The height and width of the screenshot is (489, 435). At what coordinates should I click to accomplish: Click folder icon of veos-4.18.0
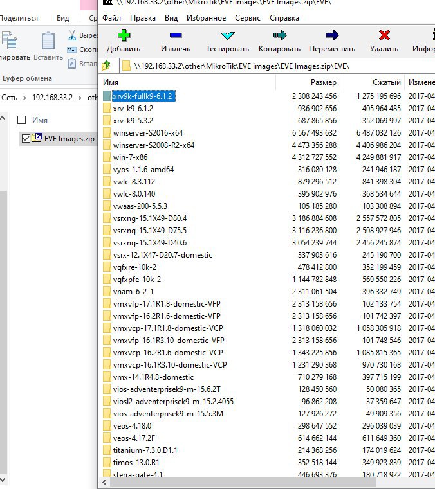(107, 425)
